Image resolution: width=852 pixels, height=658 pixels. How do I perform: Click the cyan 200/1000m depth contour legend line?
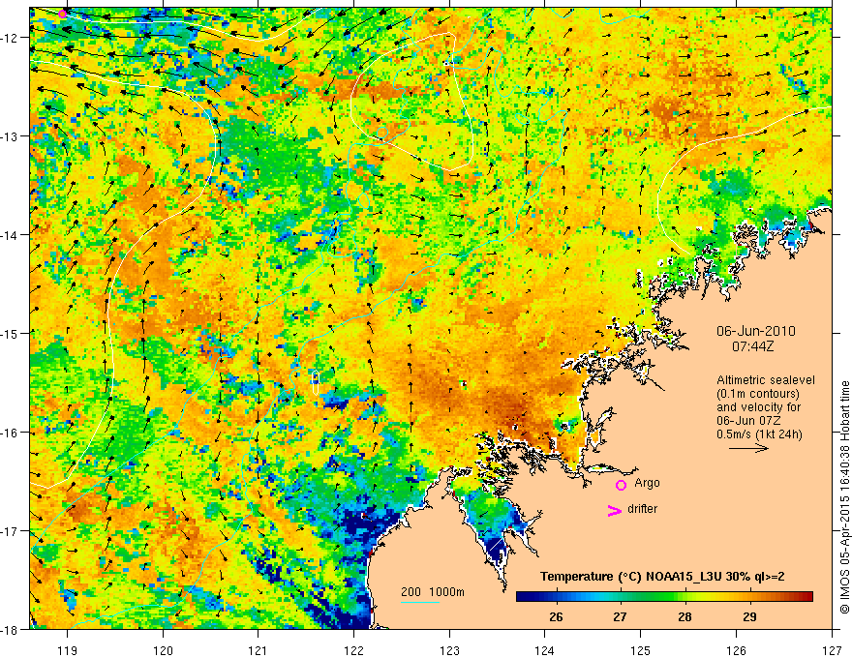pos(420,602)
